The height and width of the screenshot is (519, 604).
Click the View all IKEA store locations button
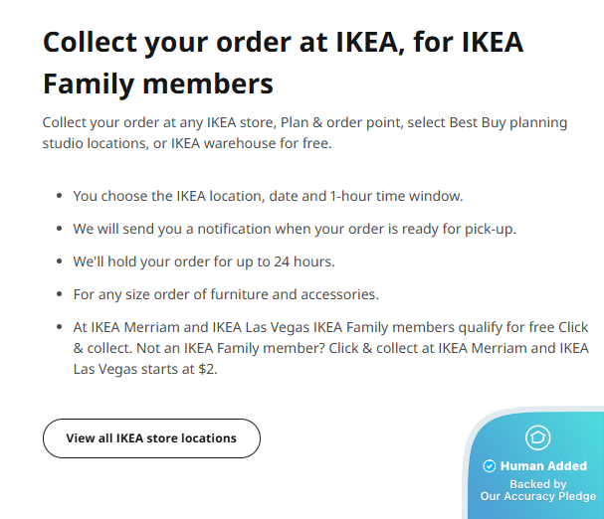[151, 438]
